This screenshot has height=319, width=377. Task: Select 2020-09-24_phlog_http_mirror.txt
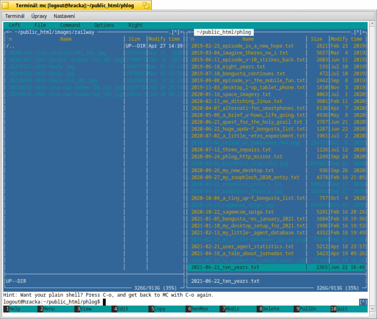coord(276,157)
